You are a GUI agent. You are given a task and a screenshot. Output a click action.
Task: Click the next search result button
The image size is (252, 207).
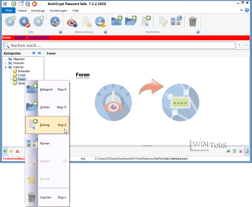[246, 45]
